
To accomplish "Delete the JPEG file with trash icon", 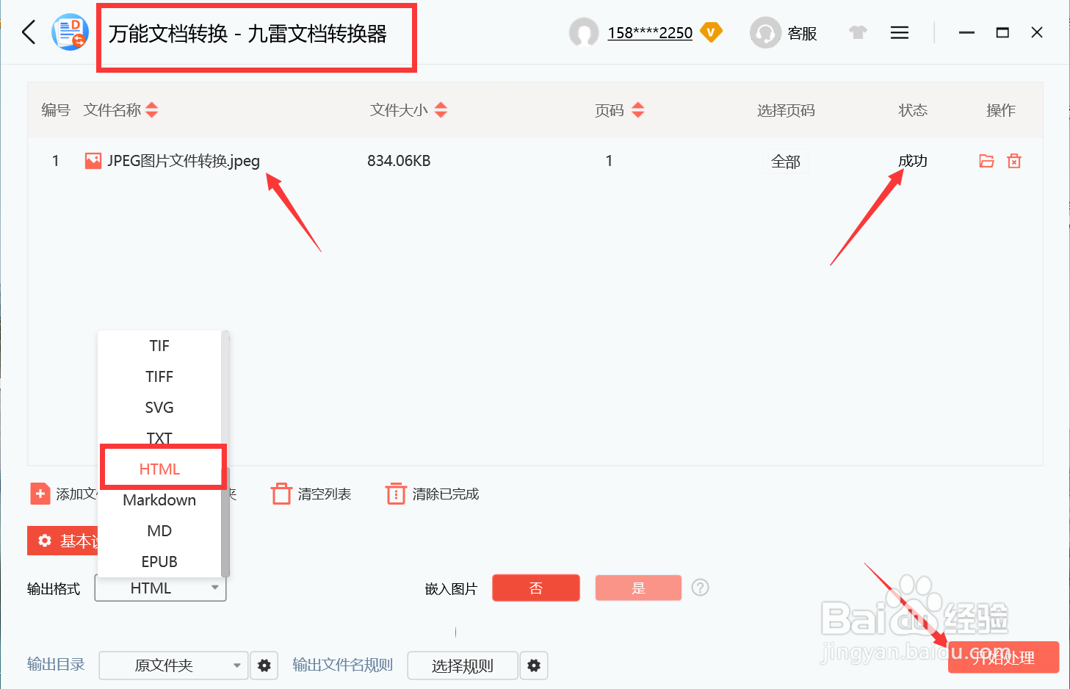I will (1014, 161).
